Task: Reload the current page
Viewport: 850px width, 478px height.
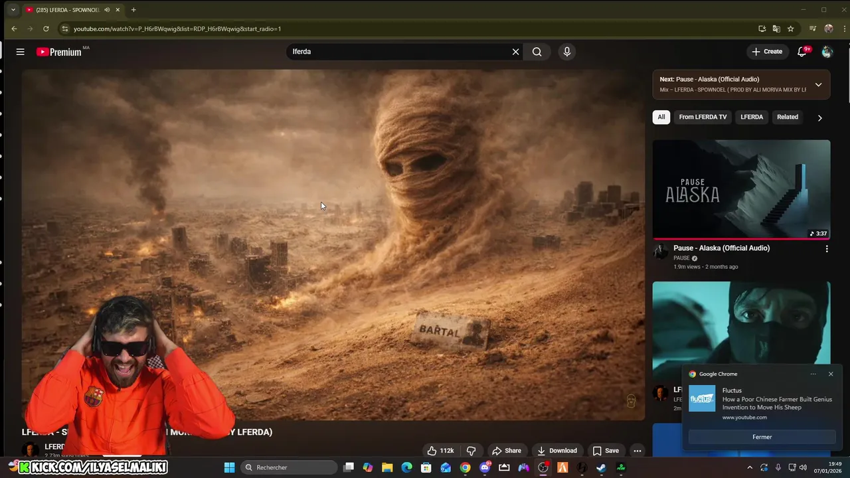Action: (x=46, y=29)
